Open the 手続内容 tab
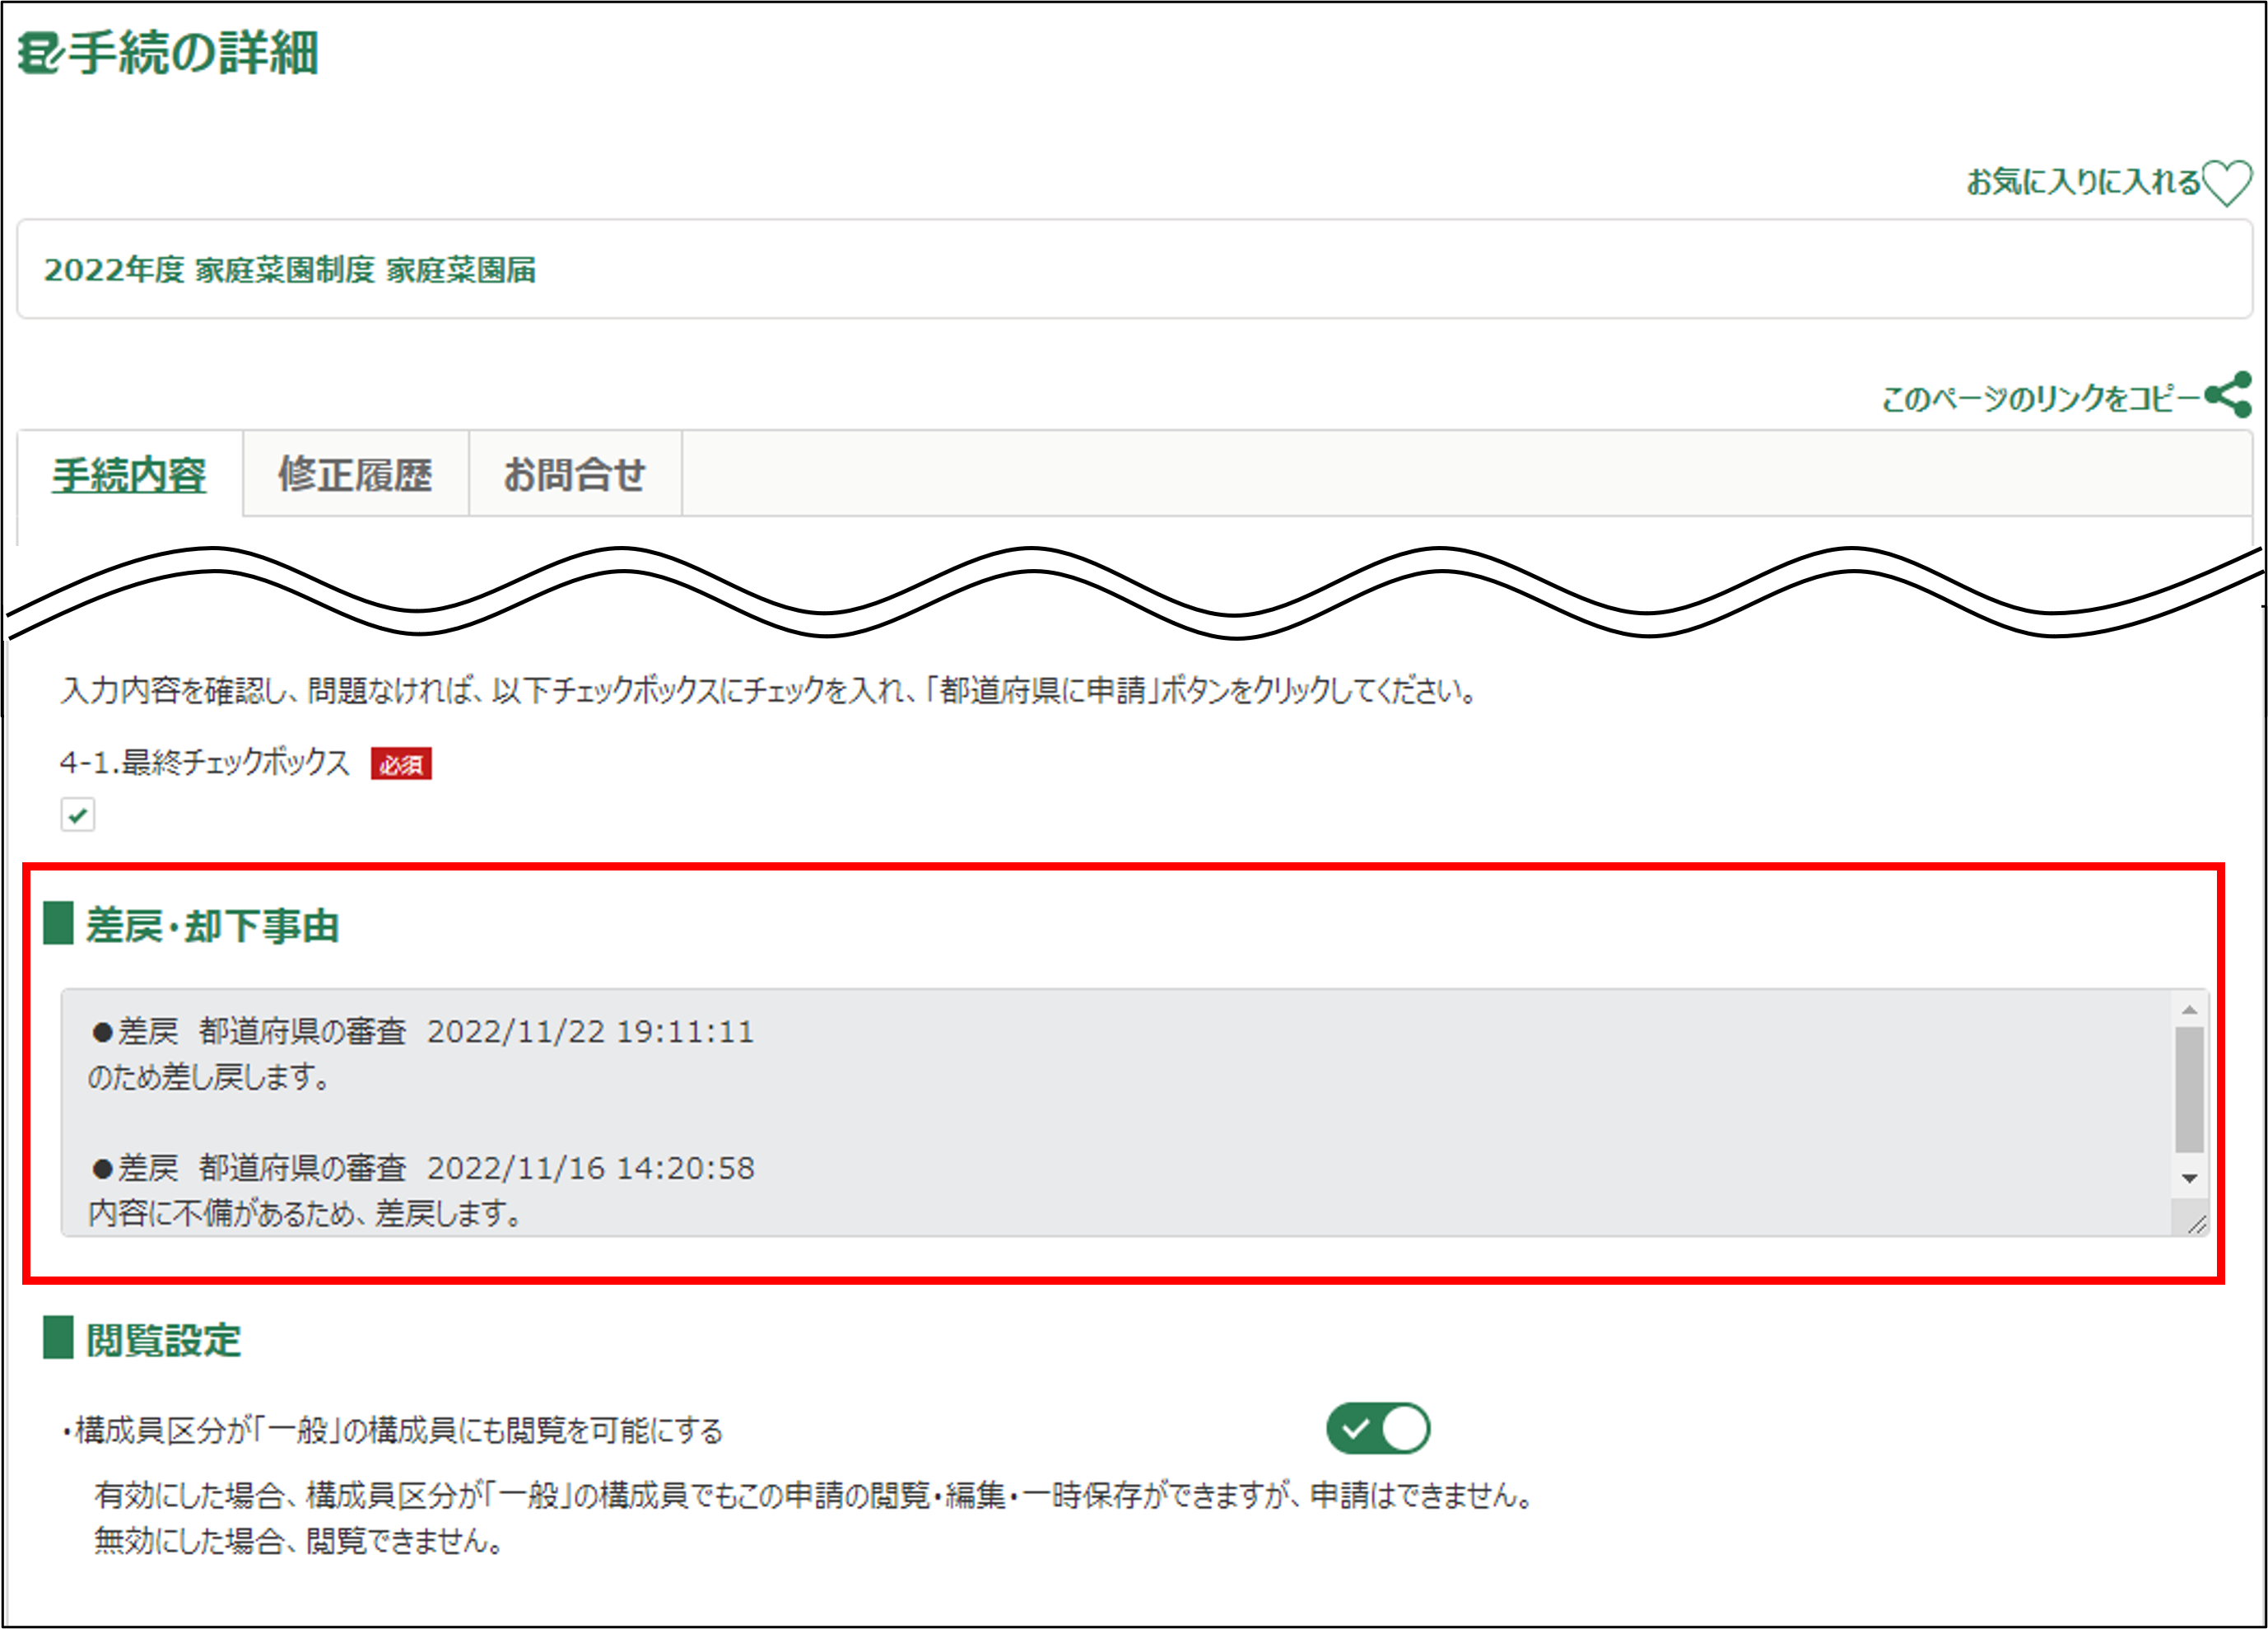2268x1629 pixels. (x=129, y=475)
